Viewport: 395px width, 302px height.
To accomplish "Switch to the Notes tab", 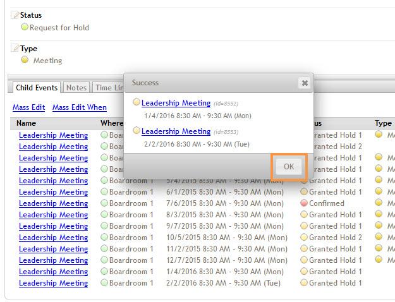I will pos(76,88).
